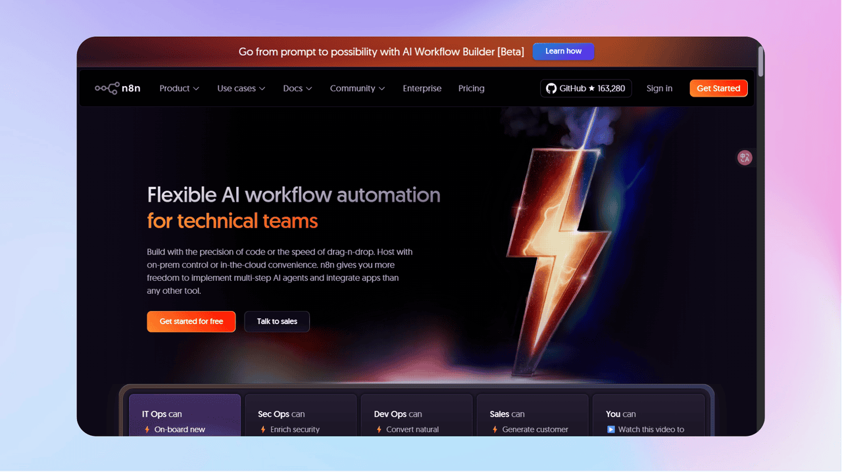Go to the Enterprise page
842x472 pixels.
[x=422, y=88]
